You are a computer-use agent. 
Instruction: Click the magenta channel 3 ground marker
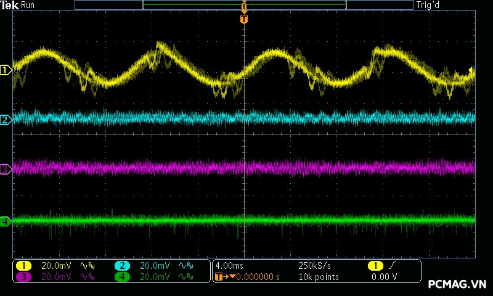[x=6, y=169]
